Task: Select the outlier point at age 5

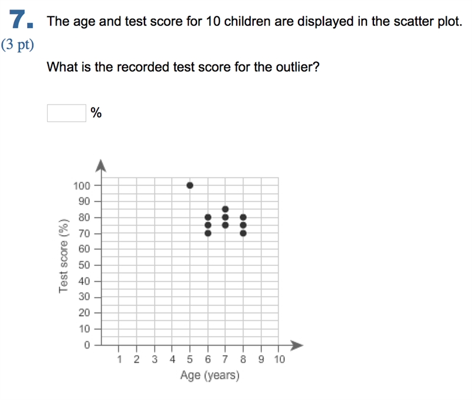Action: pyautogui.click(x=189, y=186)
